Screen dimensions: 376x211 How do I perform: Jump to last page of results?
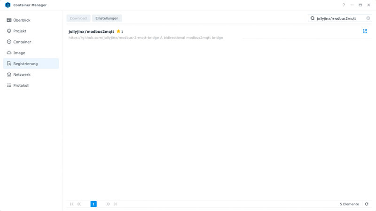[116, 204]
